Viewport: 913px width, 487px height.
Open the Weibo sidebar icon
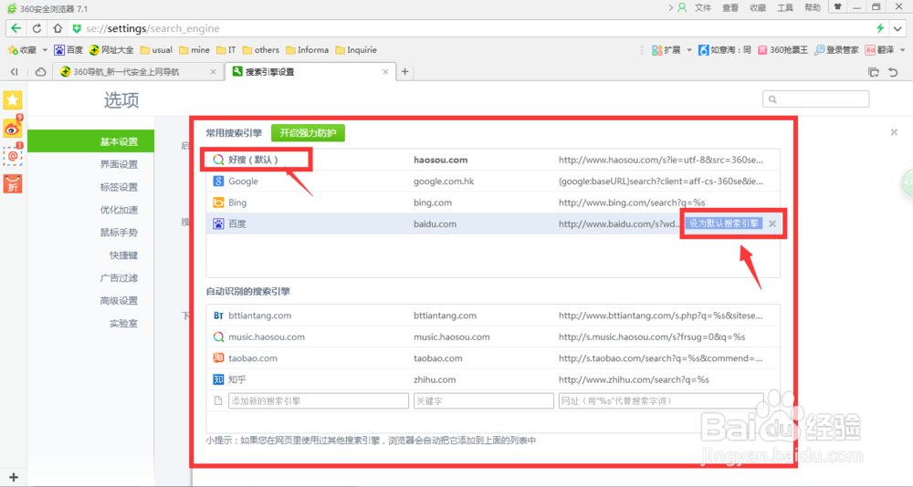tap(13, 128)
